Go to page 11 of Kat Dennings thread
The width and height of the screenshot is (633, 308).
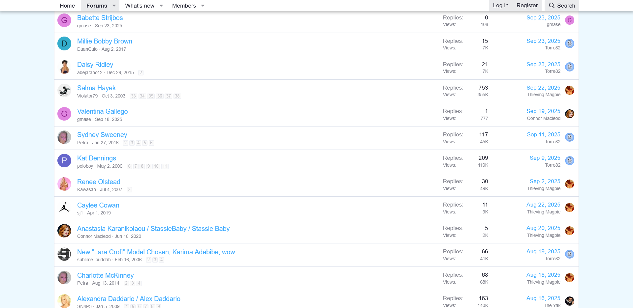coord(165,166)
